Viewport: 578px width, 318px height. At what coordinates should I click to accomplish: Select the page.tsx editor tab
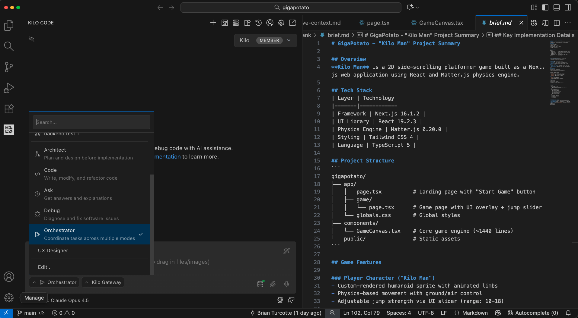(378, 23)
